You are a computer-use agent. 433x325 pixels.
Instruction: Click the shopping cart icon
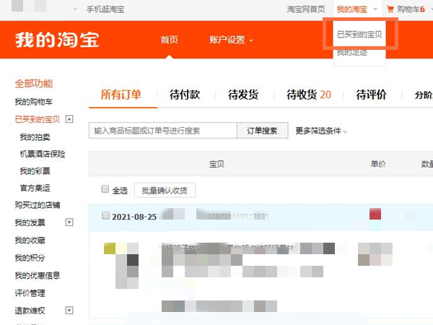click(390, 9)
